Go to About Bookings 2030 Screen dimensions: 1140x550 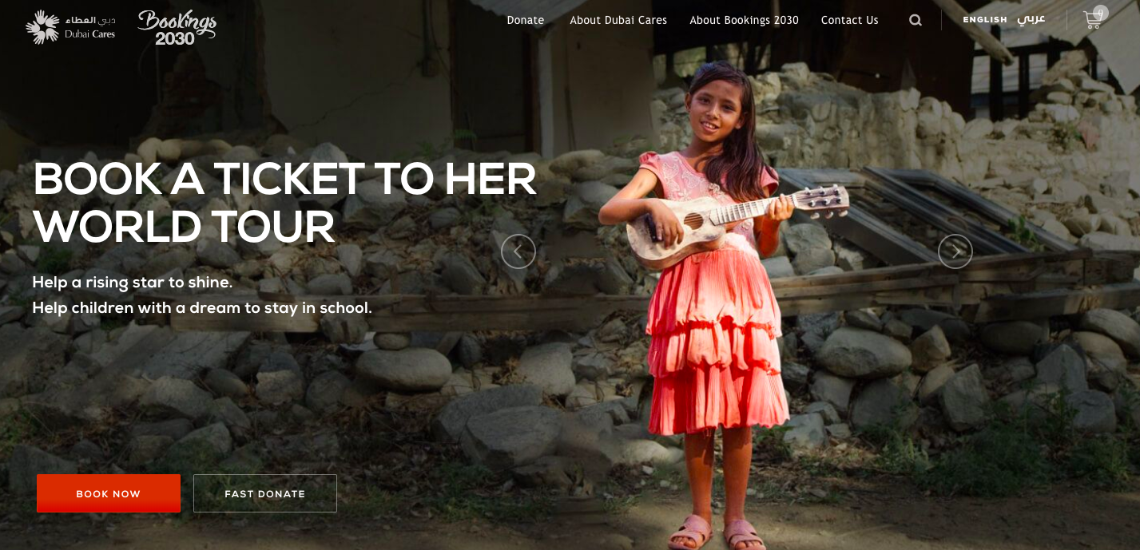point(745,21)
